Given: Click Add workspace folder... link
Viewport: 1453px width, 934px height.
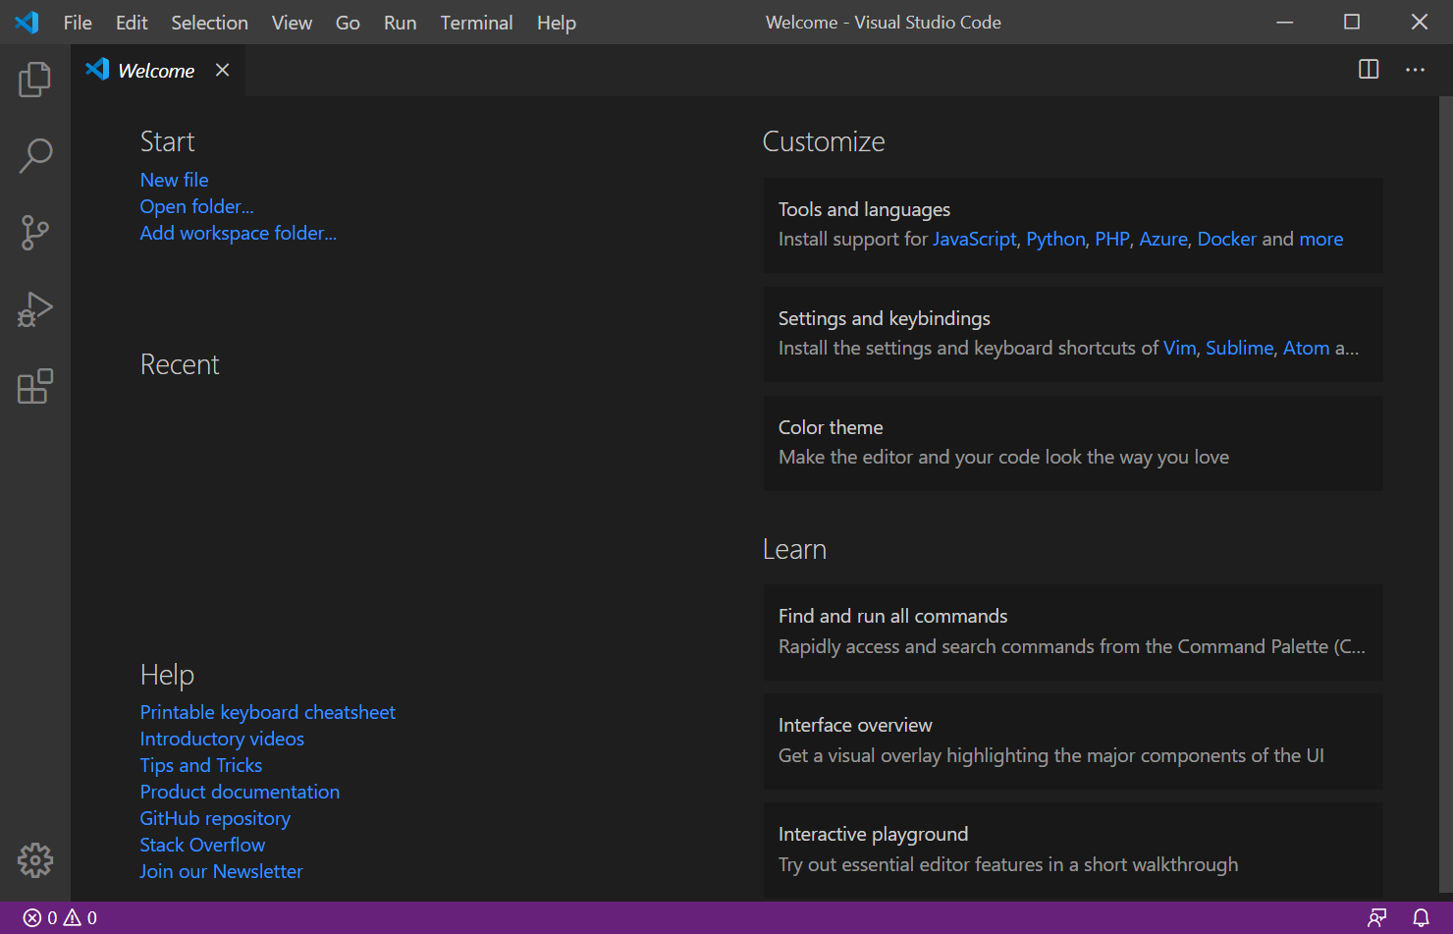Looking at the screenshot, I should click(x=238, y=233).
